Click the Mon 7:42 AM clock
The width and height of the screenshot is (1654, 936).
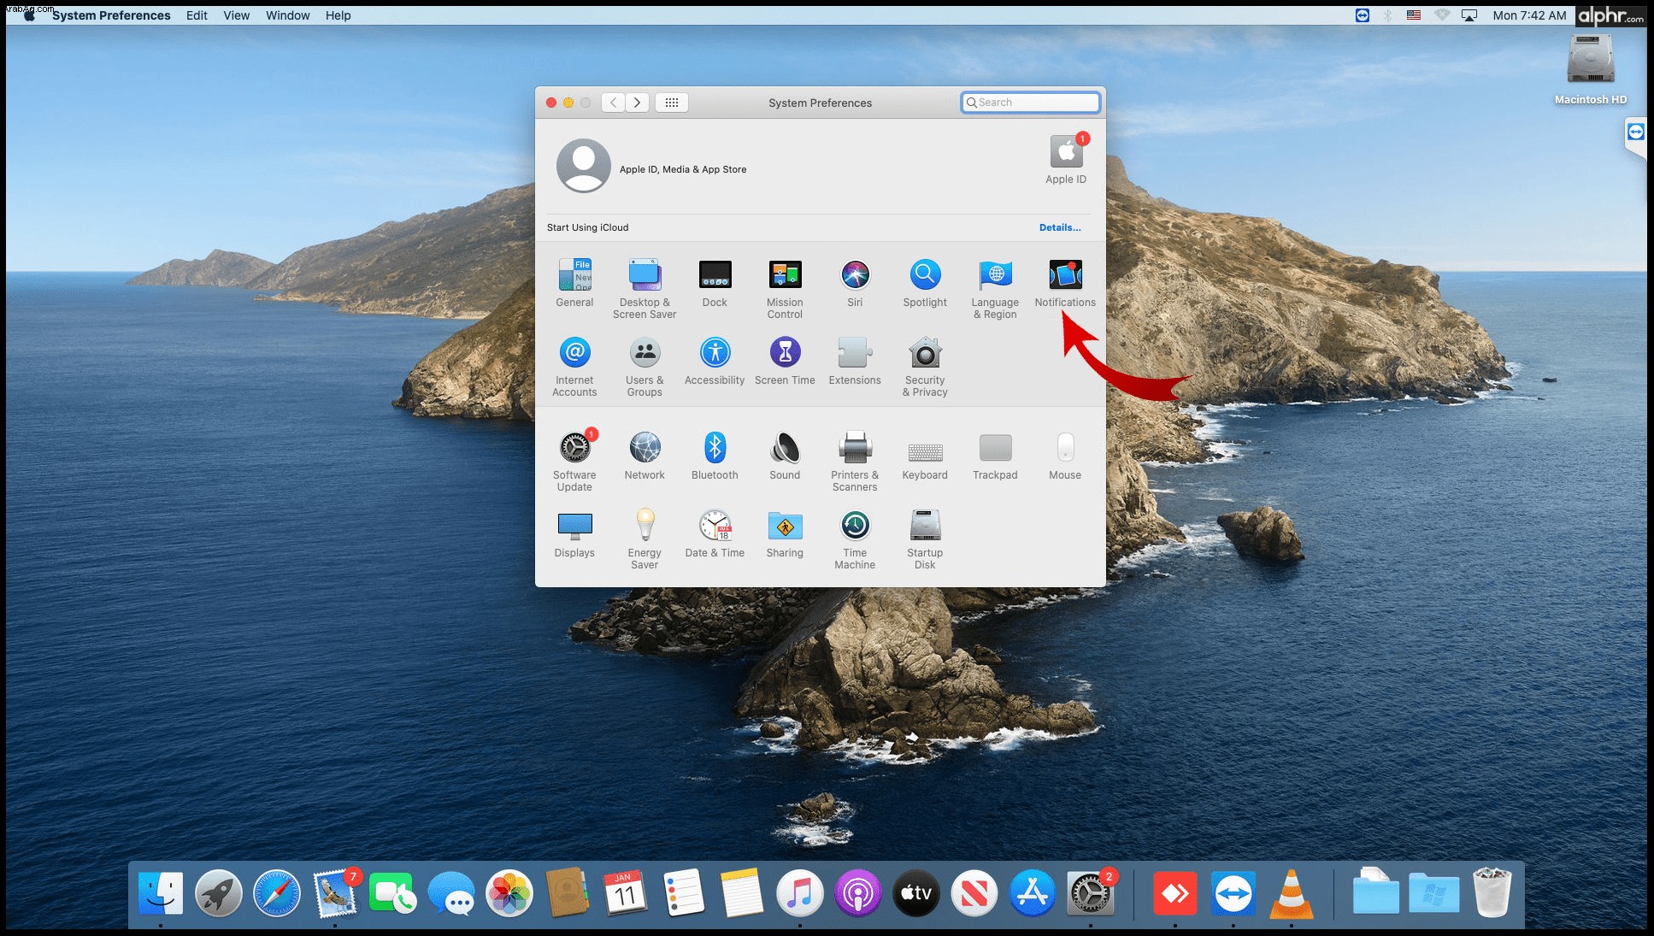1529,15
